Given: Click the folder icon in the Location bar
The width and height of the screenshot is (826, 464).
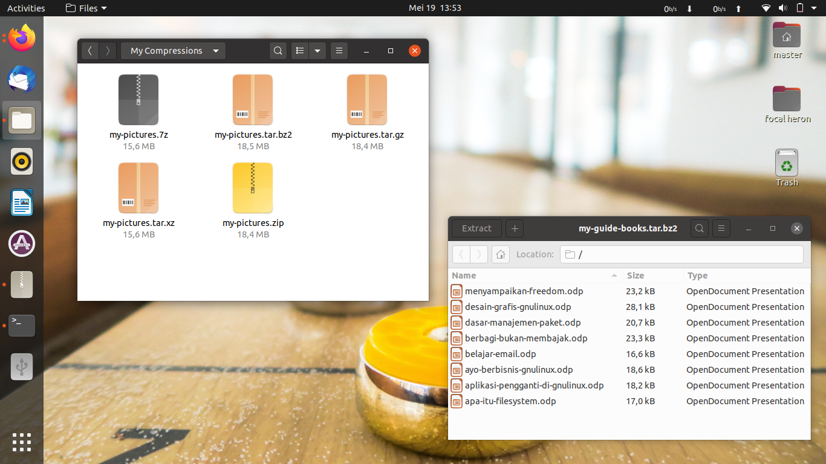Looking at the screenshot, I should [x=569, y=254].
